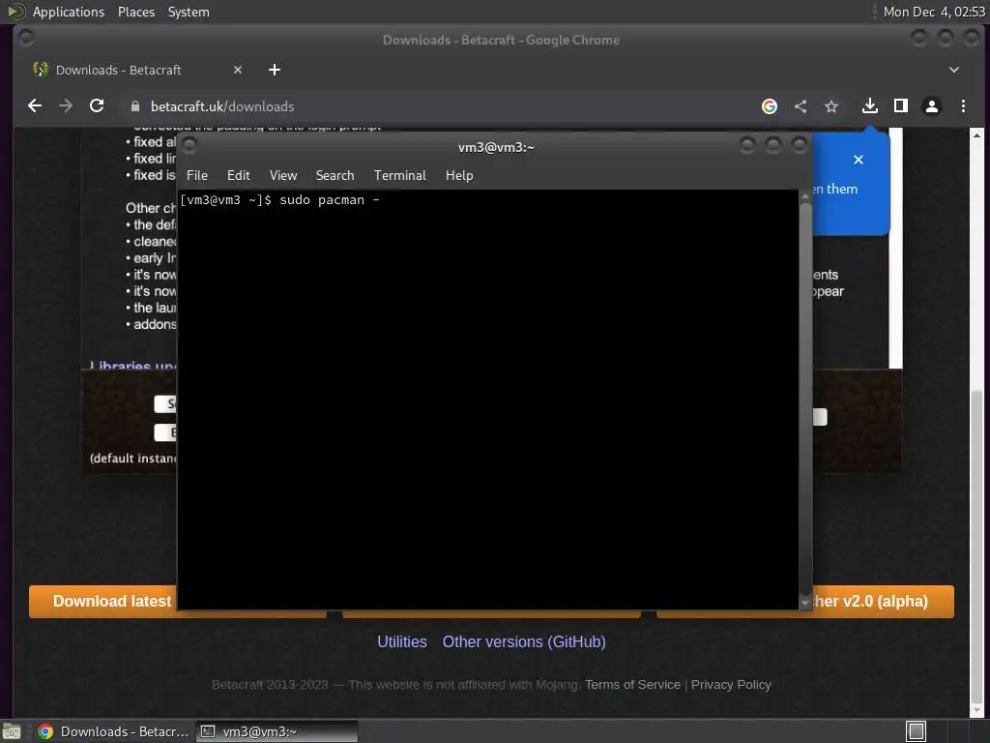The image size is (990, 743).
Task: Click the clock showing Mon Dec 4, 02:53
Action: (x=934, y=12)
